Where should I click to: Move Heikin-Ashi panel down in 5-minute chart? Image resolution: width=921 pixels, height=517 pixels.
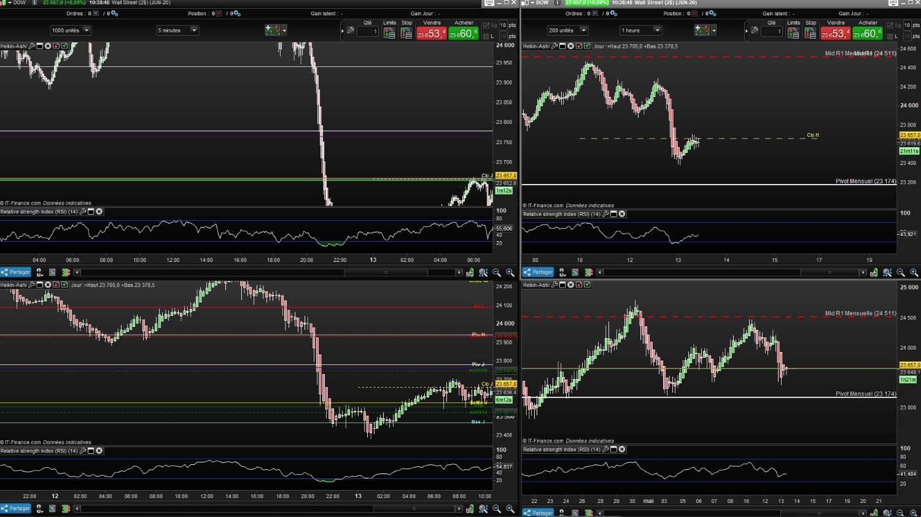coord(56,46)
